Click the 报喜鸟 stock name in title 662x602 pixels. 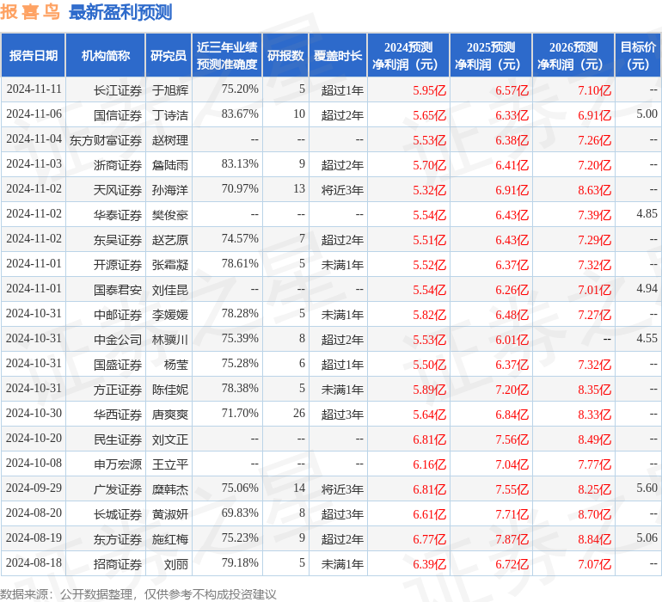point(30,12)
